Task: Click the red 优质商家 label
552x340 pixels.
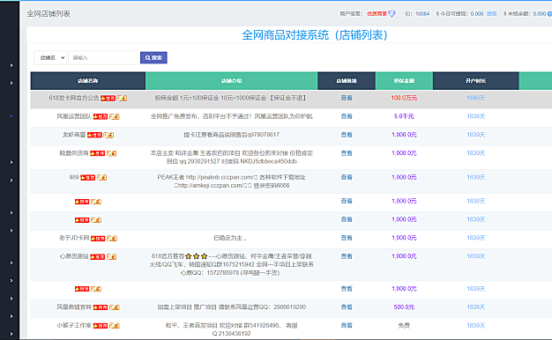Action: tap(377, 14)
